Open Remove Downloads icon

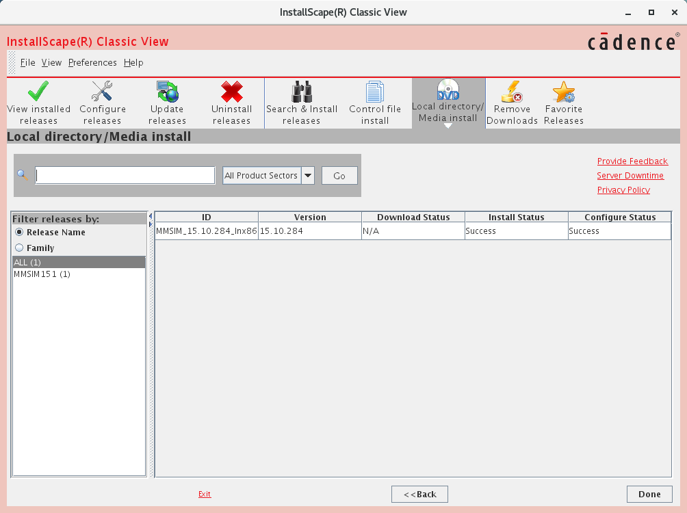[512, 91]
